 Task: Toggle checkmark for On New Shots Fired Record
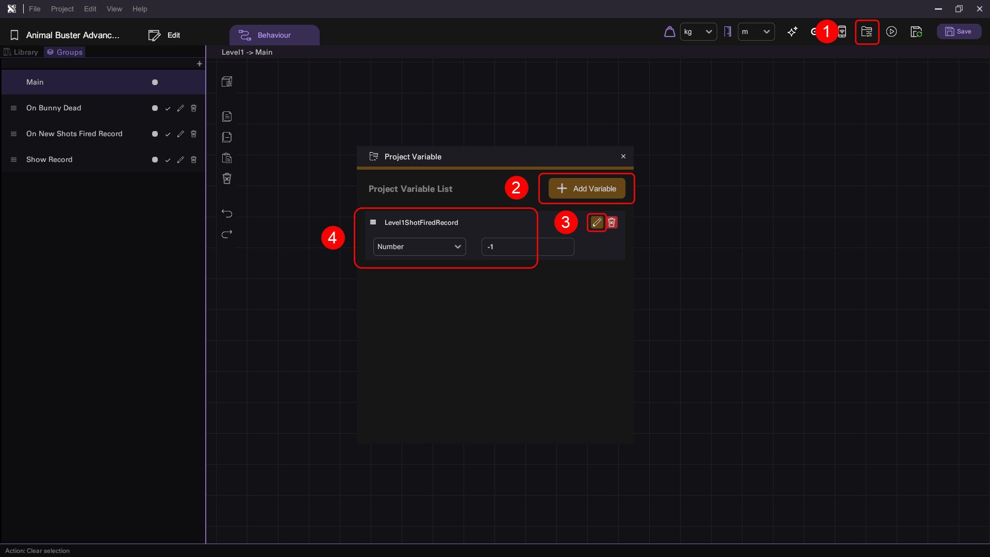tap(168, 134)
